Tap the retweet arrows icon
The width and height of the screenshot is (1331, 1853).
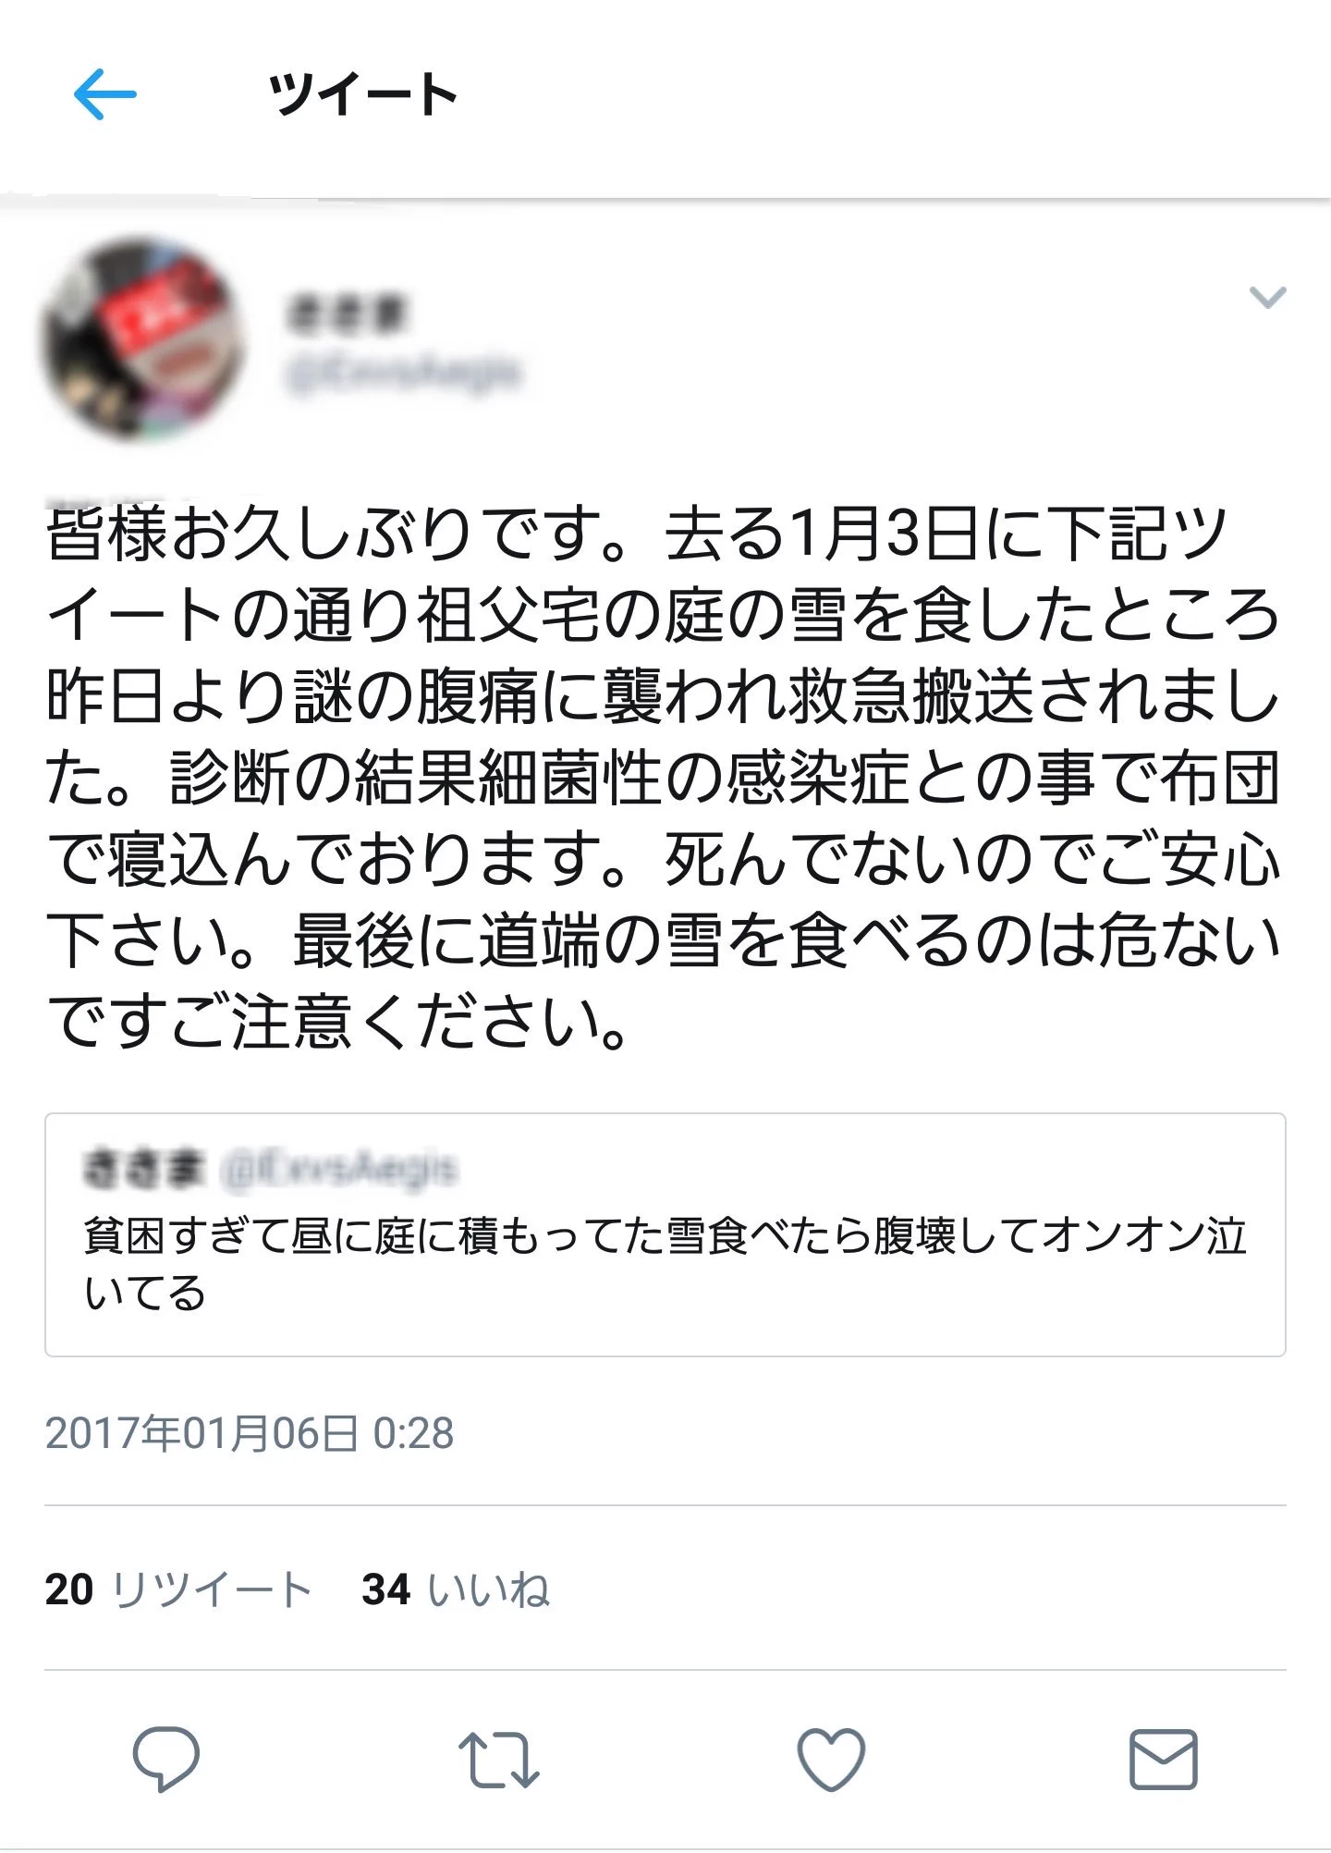click(499, 1759)
